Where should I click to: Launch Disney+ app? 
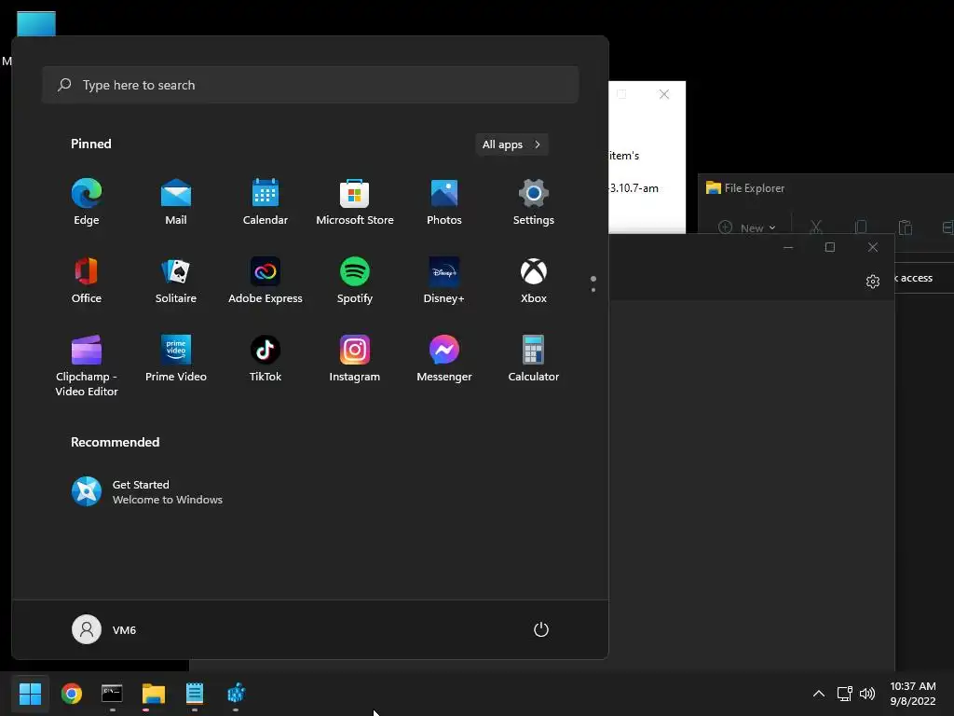[444, 280]
